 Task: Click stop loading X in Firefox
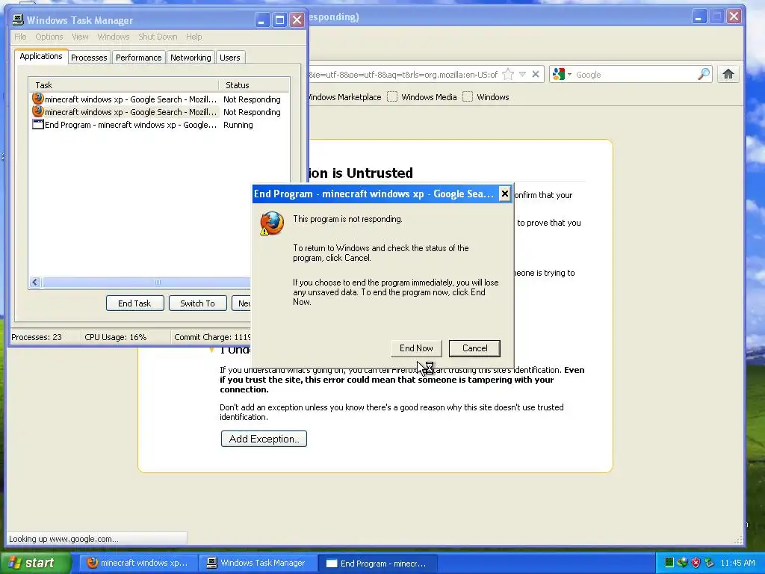536,74
